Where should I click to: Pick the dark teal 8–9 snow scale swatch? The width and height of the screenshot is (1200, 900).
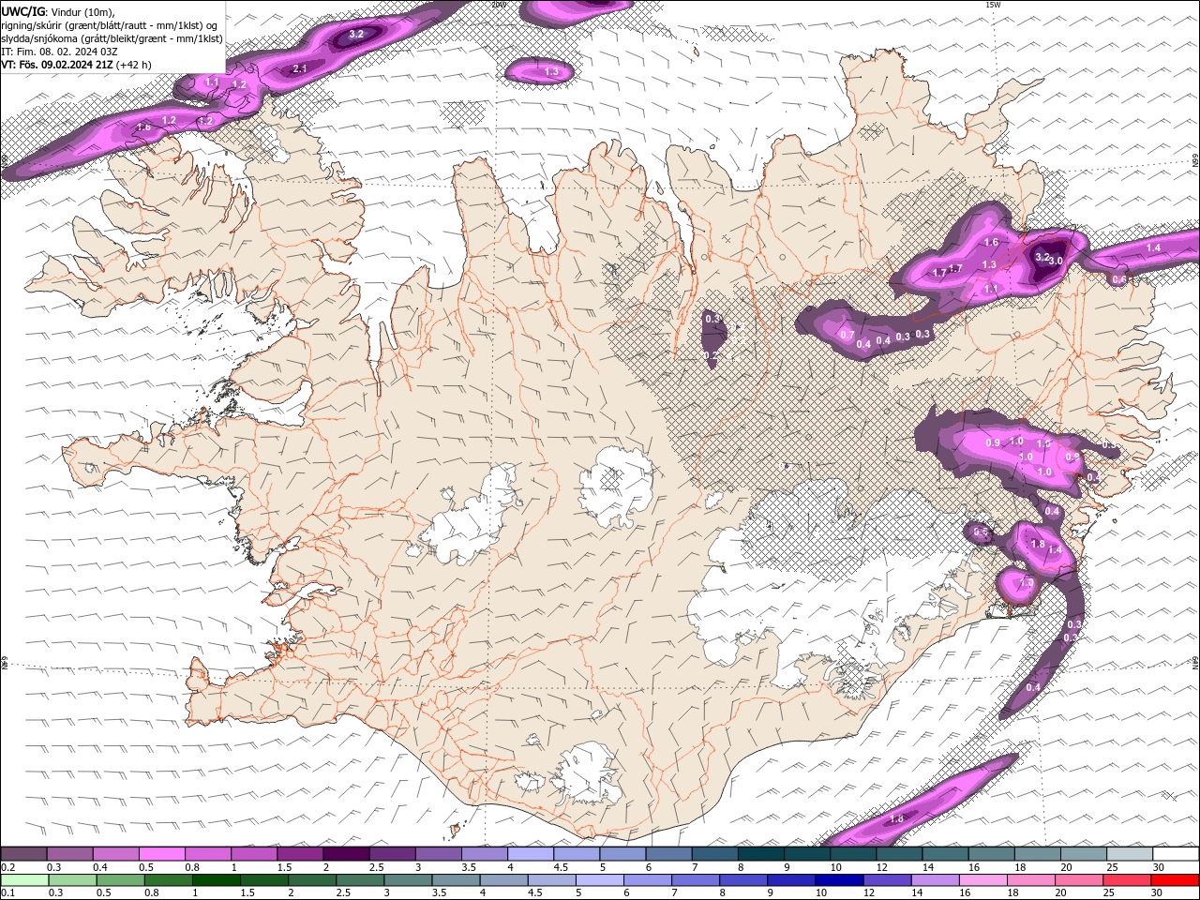point(760,854)
